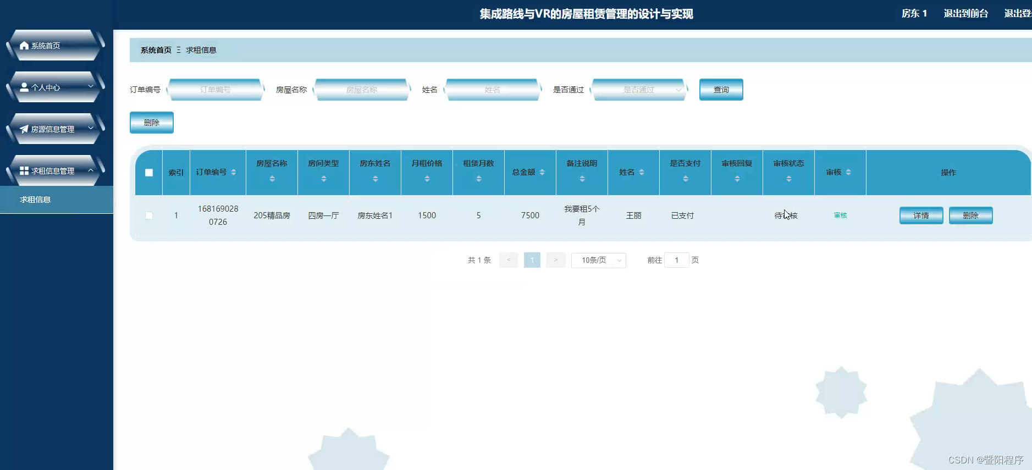Sort table by 月租价格 arrows
This screenshot has height=470, width=1032.
coord(427,179)
